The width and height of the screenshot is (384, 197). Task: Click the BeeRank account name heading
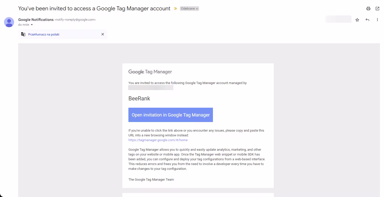click(x=139, y=99)
